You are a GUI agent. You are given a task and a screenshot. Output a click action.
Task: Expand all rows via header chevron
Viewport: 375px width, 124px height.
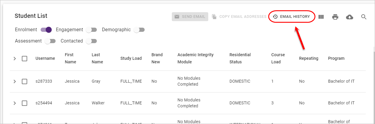15,59
